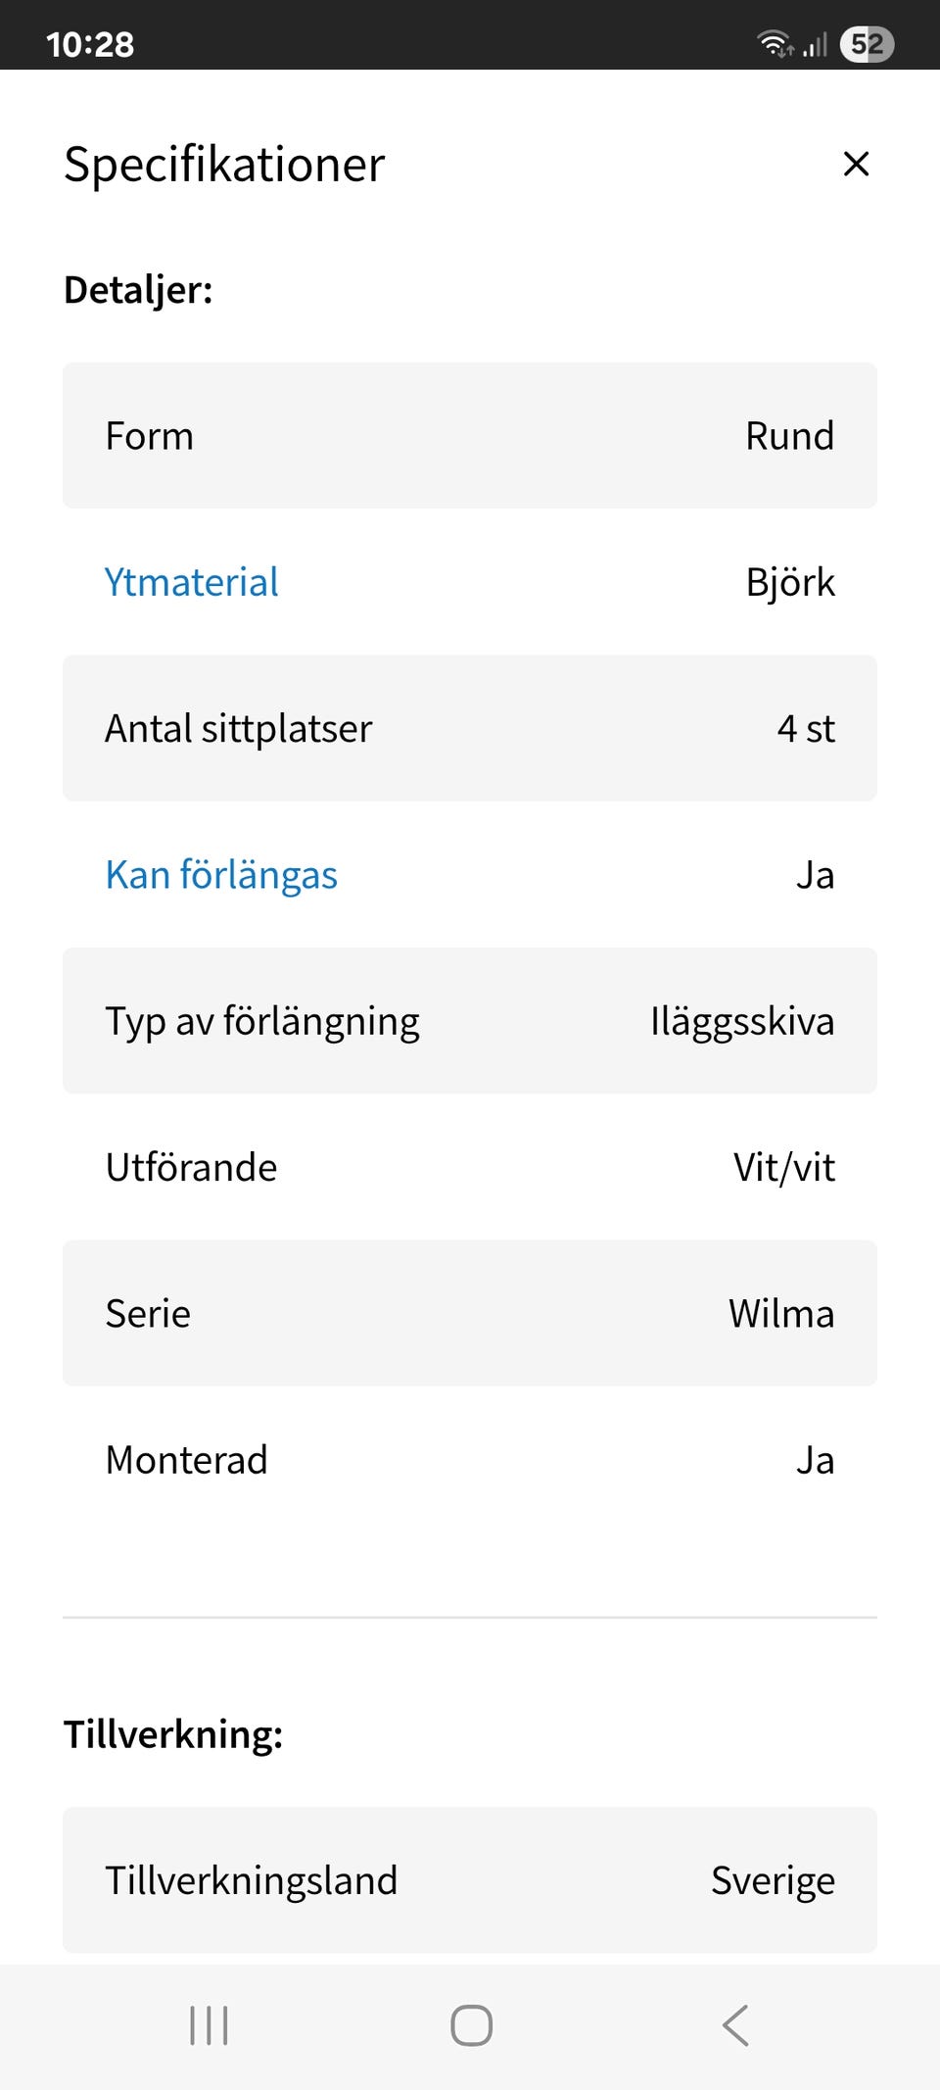This screenshot has width=940, height=2090.
Task: Tap the Antal sittplatser row
Action: (x=470, y=728)
